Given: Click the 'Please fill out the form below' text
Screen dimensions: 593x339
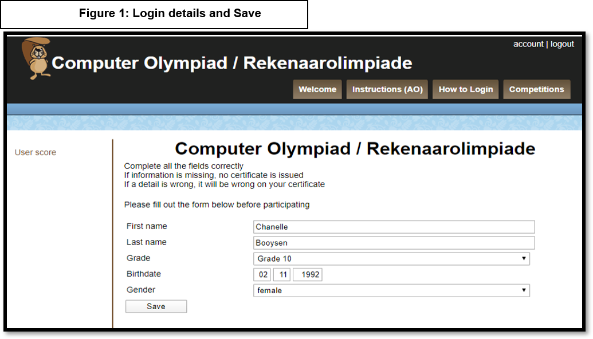Looking at the screenshot, I should click(x=217, y=204).
